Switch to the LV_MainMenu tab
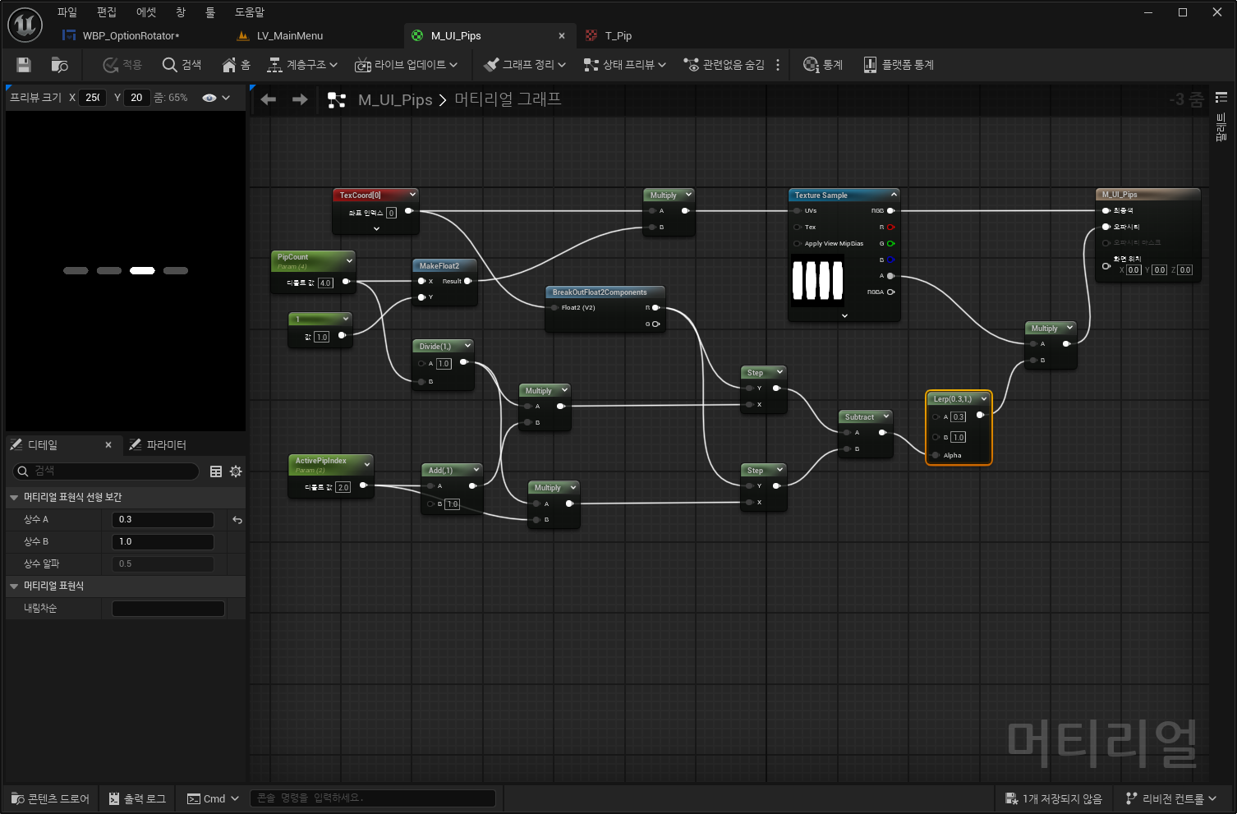 click(x=289, y=35)
